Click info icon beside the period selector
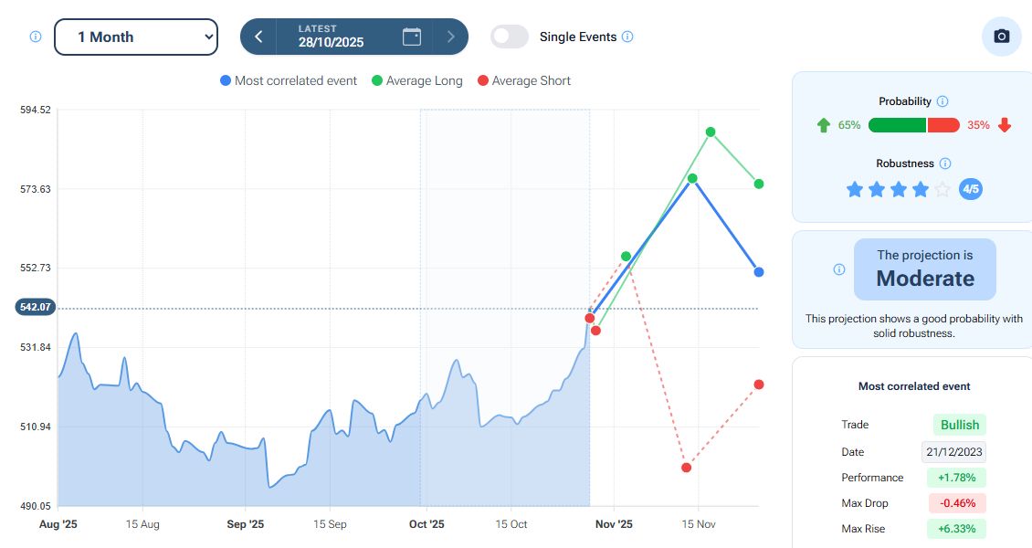1032x548 pixels. click(x=36, y=37)
